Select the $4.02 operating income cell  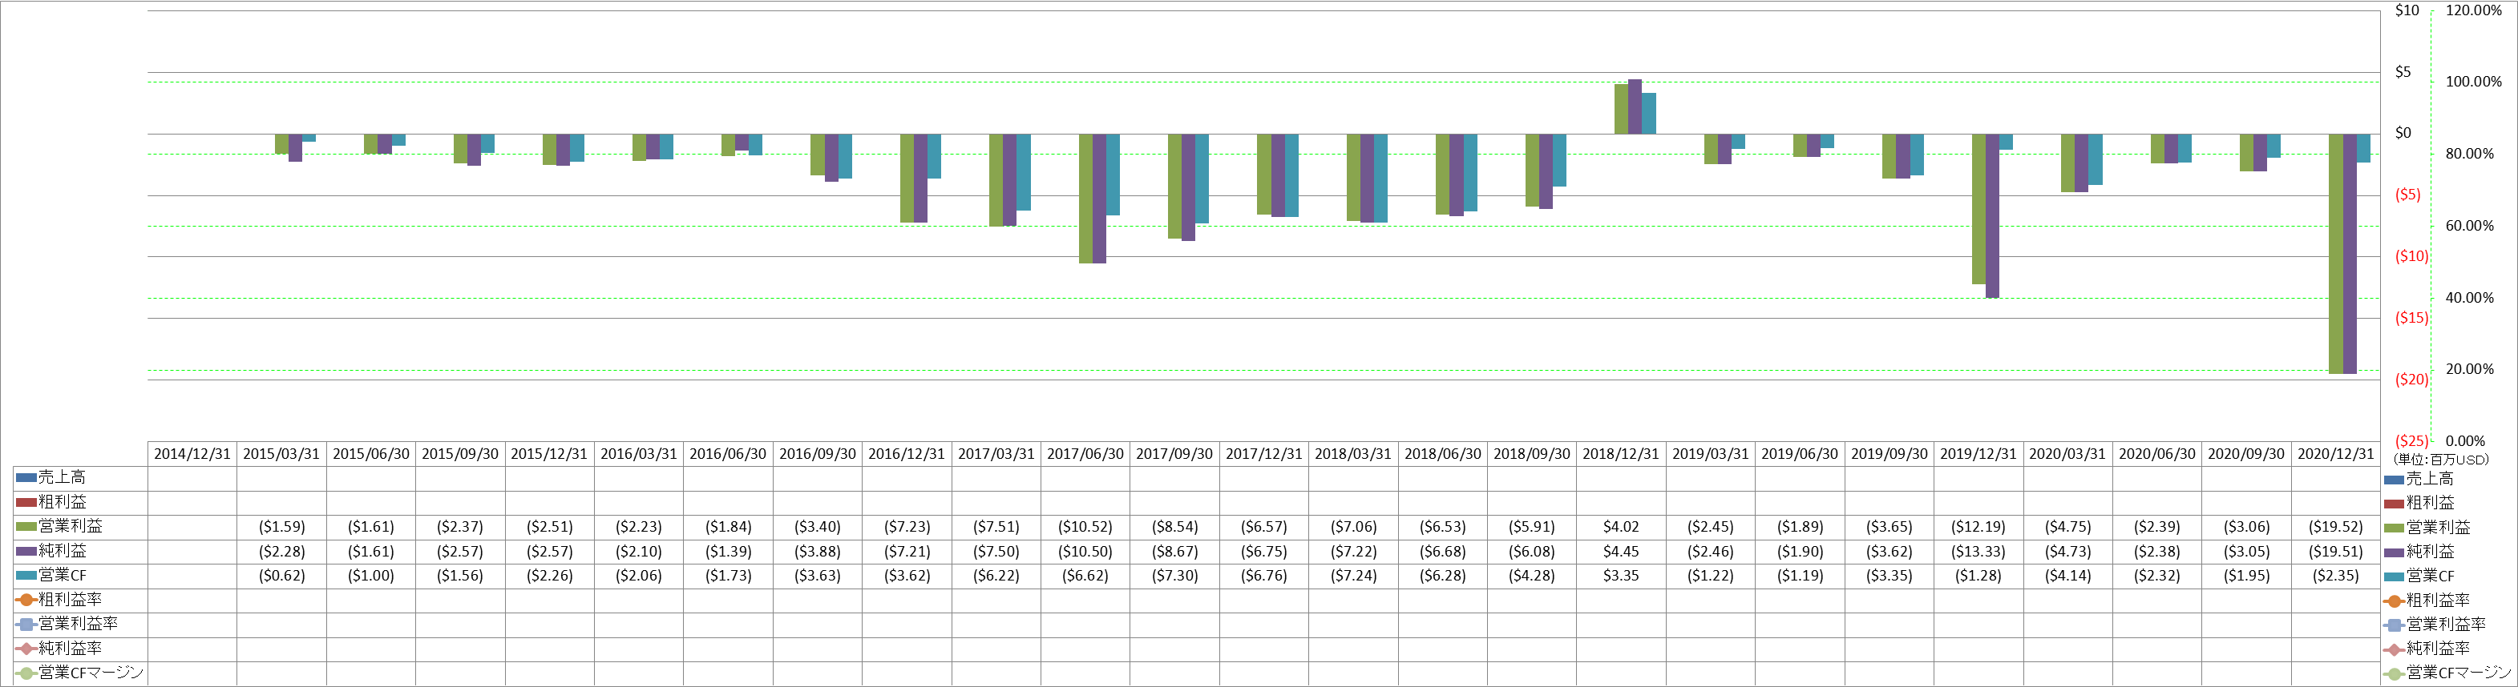[1621, 527]
